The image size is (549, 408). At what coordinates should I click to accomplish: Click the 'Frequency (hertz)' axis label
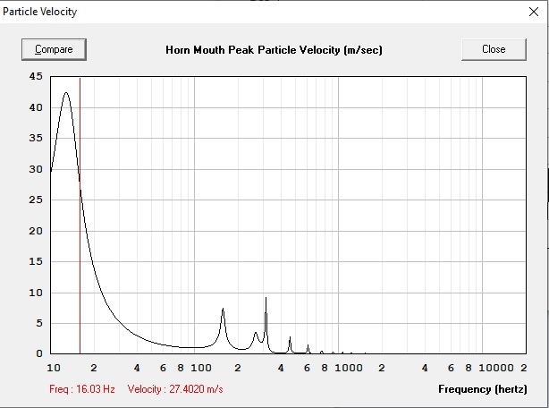tap(483, 389)
